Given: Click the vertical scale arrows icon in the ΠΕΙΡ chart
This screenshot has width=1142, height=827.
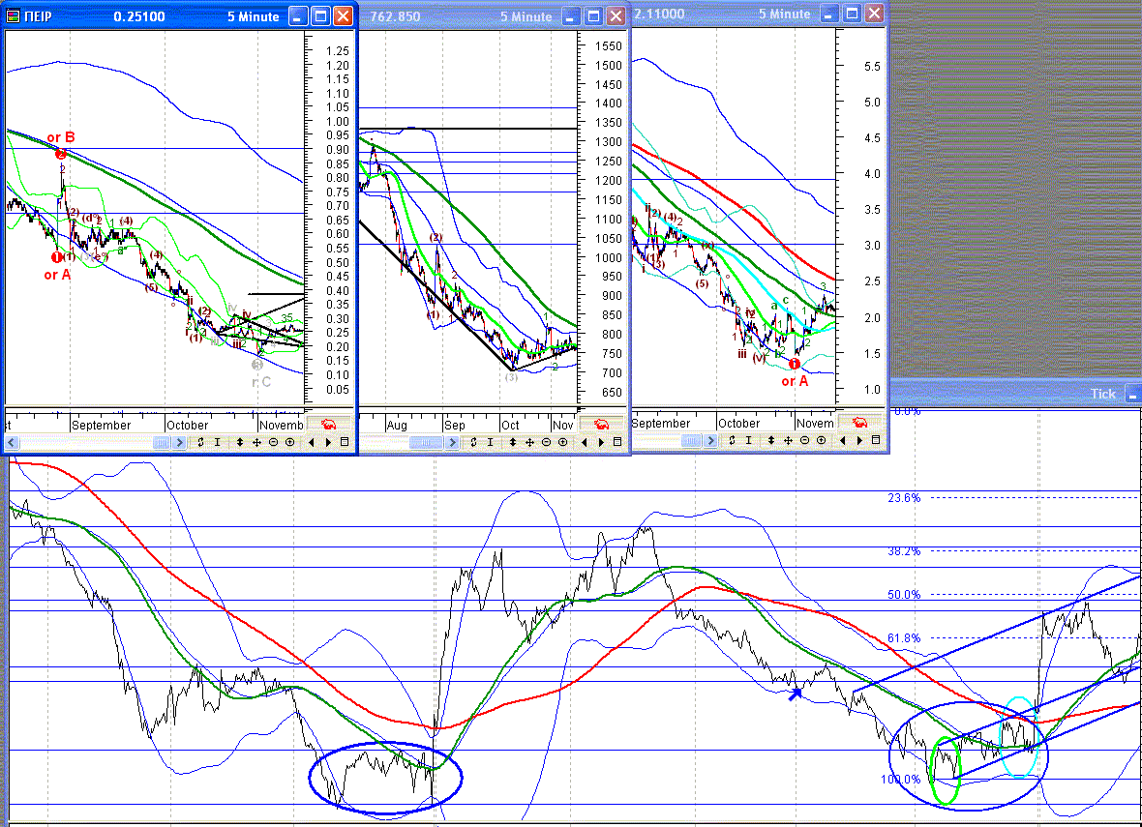Looking at the screenshot, I should (x=240, y=442).
